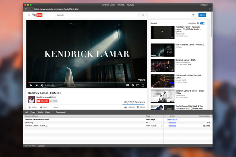Submit search with the magnifier button
The width and height of the screenshot is (236, 157).
(143, 15)
